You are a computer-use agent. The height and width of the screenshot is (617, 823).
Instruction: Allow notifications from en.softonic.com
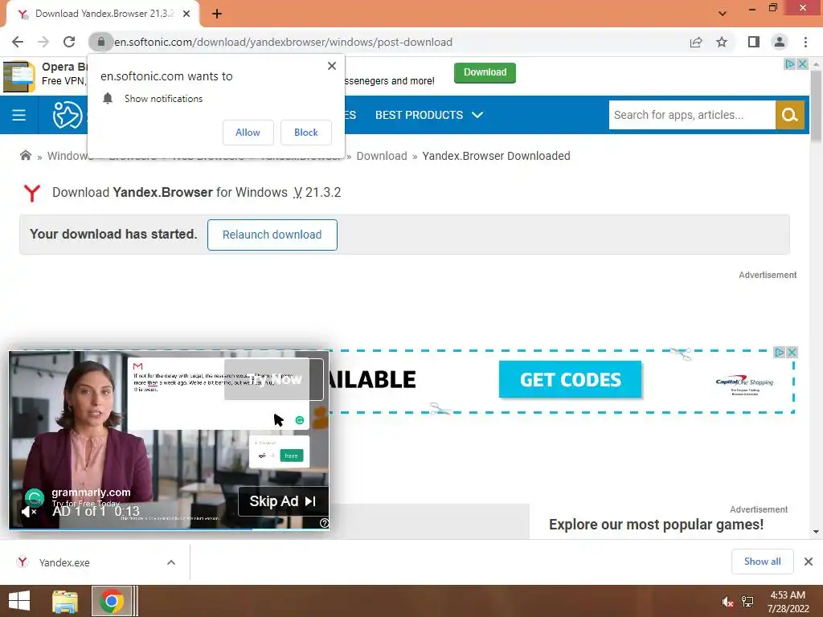pyautogui.click(x=248, y=133)
